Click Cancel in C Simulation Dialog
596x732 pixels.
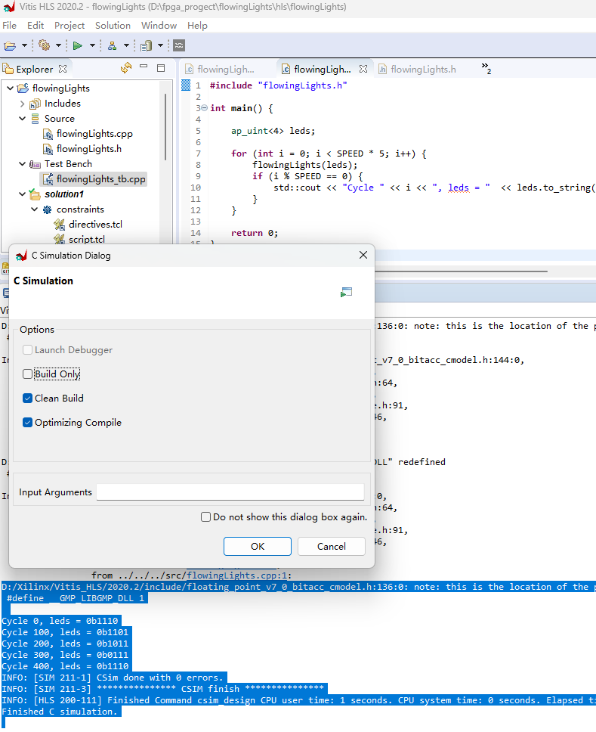coord(332,546)
